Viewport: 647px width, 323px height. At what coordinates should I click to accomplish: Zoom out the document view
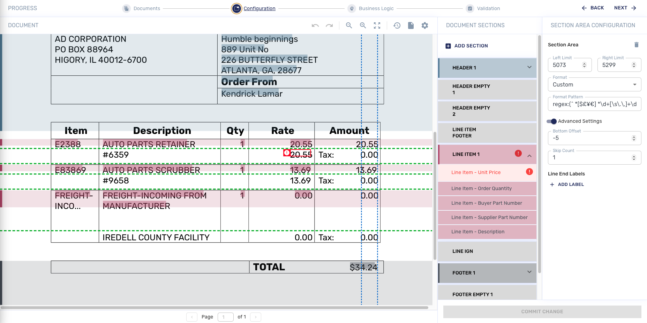[349, 25]
